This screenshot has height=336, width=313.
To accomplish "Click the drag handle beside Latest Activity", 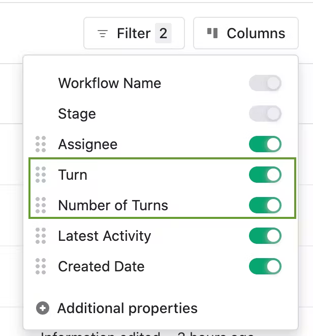I will click(41, 236).
